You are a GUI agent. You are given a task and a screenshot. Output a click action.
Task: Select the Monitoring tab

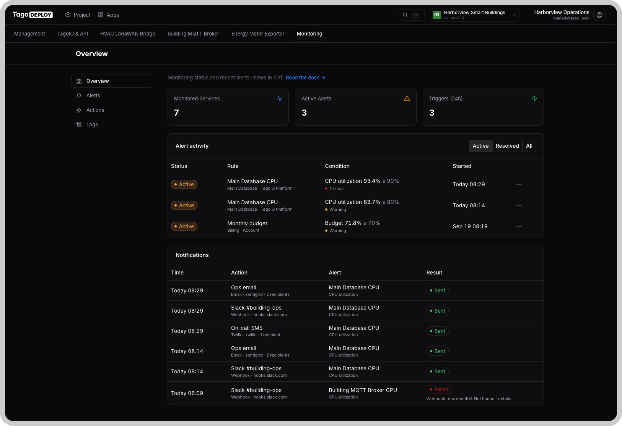click(309, 34)
